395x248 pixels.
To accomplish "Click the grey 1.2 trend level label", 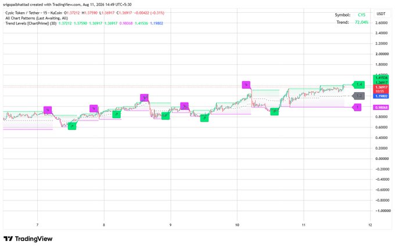I will 359,96.
